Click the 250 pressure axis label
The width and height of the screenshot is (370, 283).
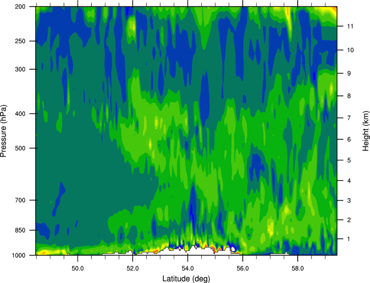pos(20,41)
